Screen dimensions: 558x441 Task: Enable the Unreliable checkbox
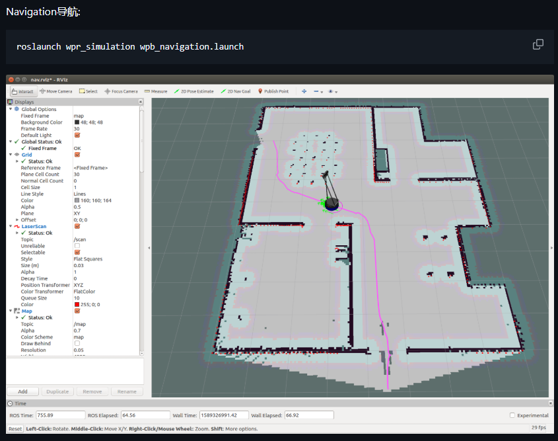click(x=77, y=246)
